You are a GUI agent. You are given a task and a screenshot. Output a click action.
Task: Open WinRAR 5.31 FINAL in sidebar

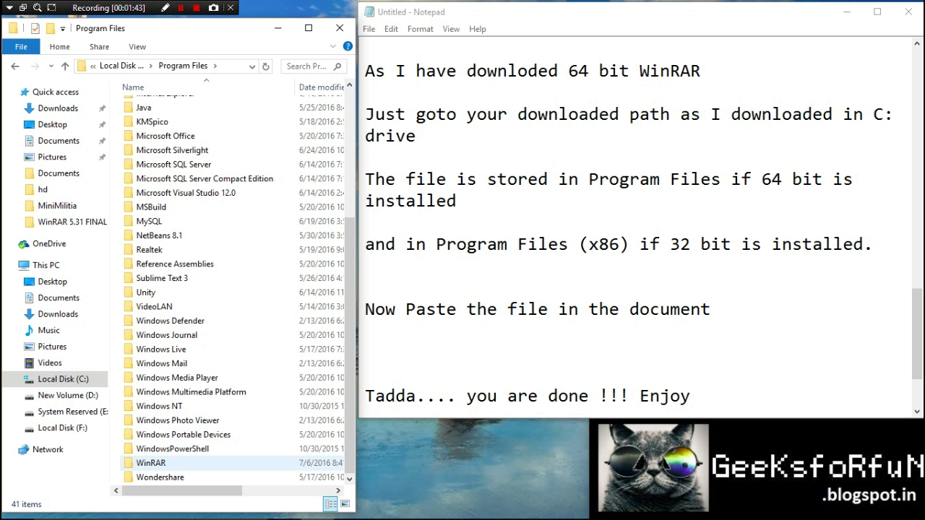[x=72, y=222]
